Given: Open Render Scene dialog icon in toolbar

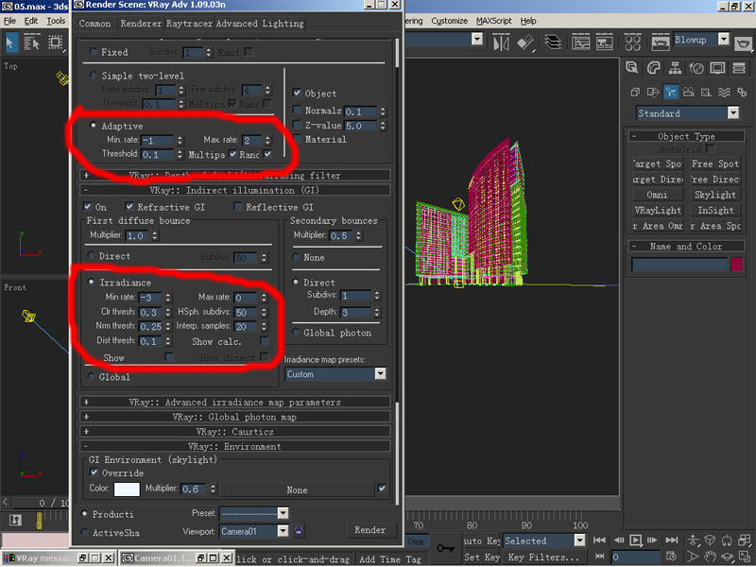Looking at the screenshot, I should [660, 43].
